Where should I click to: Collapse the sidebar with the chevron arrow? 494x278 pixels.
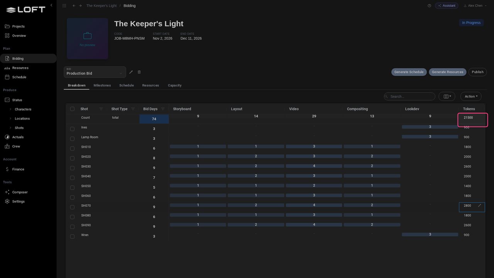pyautogui.click(x=51, y=5)
